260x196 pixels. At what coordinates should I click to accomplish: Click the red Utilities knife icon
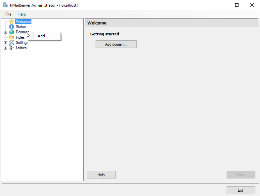click(11, 48)
